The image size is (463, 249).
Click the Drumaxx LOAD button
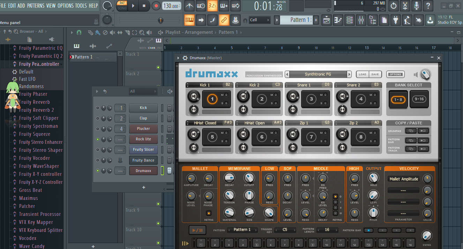pyautogui.click(x=363, y=74)
